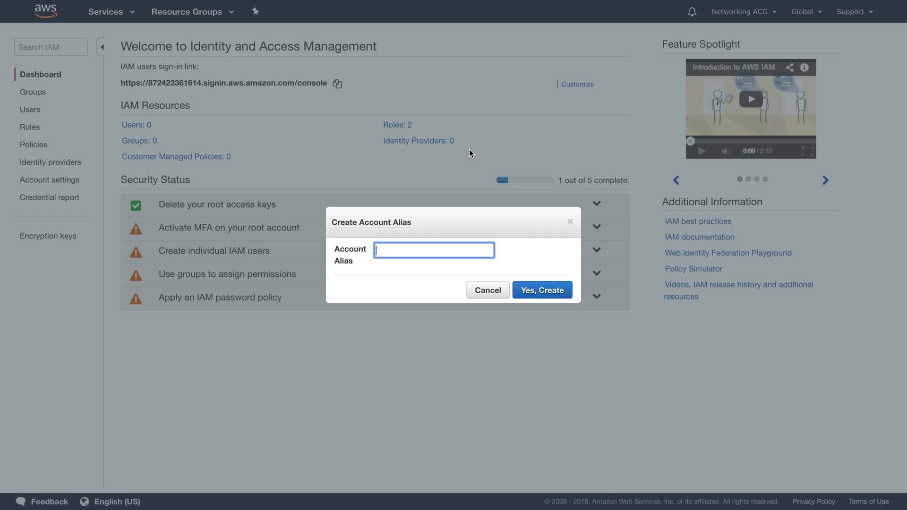Open the notifications bell icon
The width and height of the screenshot is (907, 510).
click(692, 12)
